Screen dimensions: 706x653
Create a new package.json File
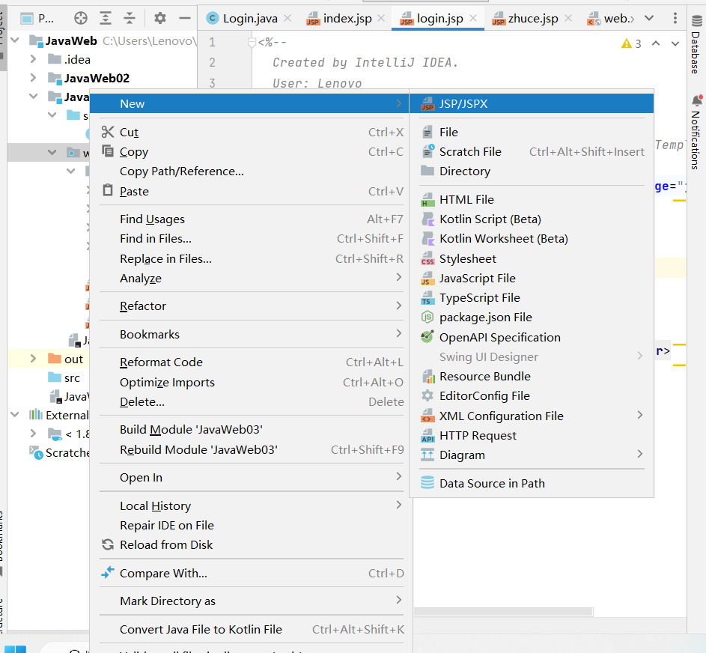click(x=532, y=318)
